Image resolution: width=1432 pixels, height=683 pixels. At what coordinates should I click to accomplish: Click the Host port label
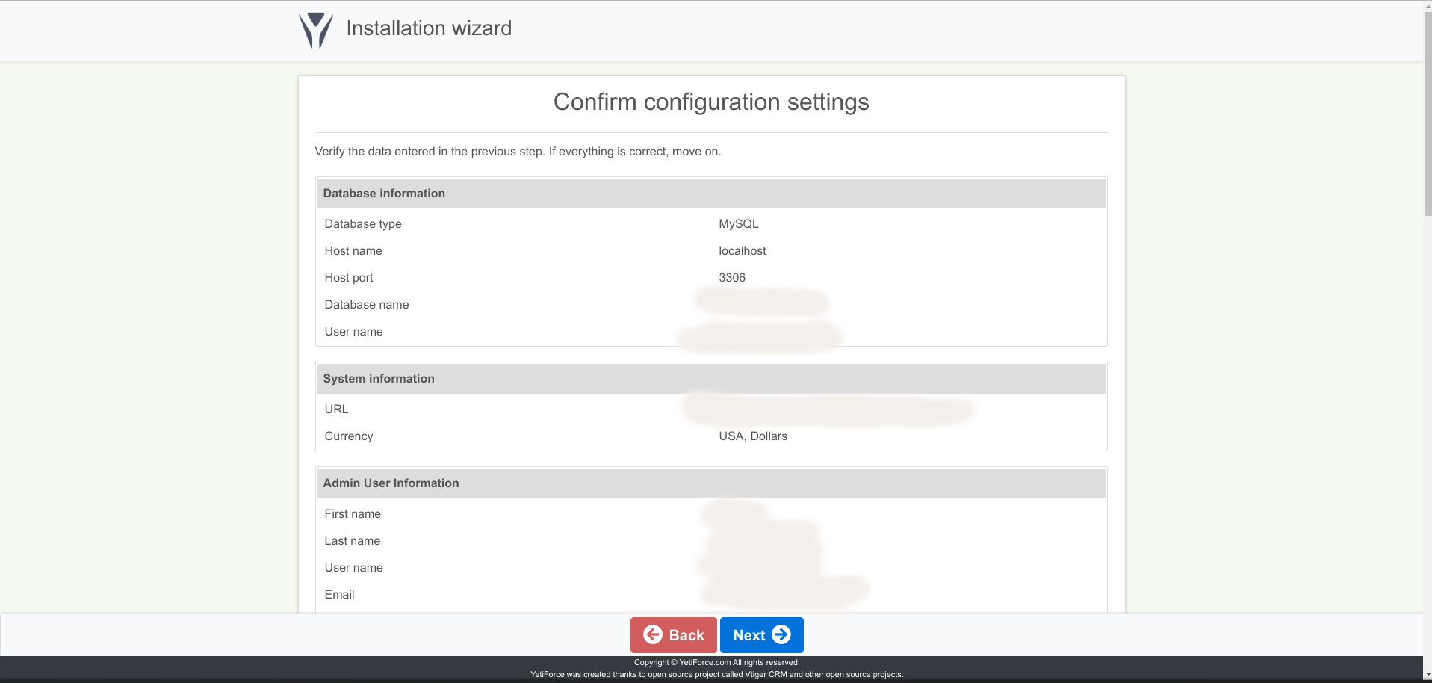[x=349, y=278]
